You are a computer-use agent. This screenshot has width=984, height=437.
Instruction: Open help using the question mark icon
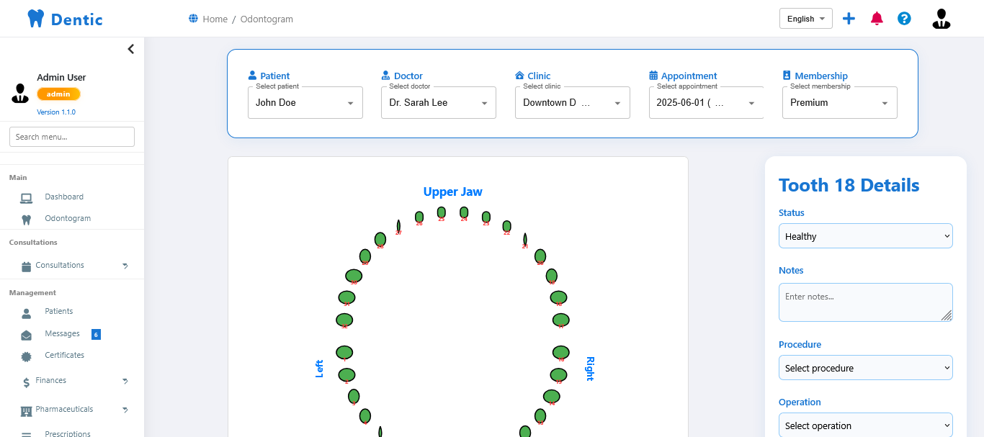(x=904, y=18)
